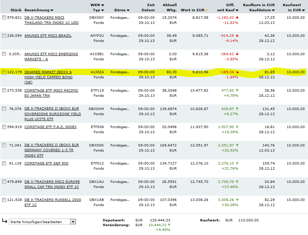
Task: Click the Stück column header
Action: (x=16, y=10)
